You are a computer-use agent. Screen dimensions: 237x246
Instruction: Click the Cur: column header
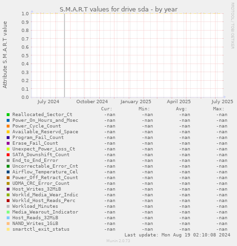coord(107,109)
